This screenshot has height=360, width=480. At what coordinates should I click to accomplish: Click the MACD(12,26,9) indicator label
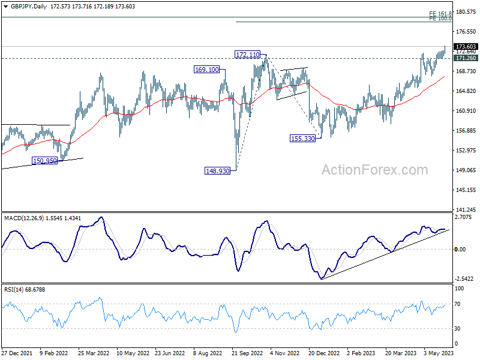[24, 218]
